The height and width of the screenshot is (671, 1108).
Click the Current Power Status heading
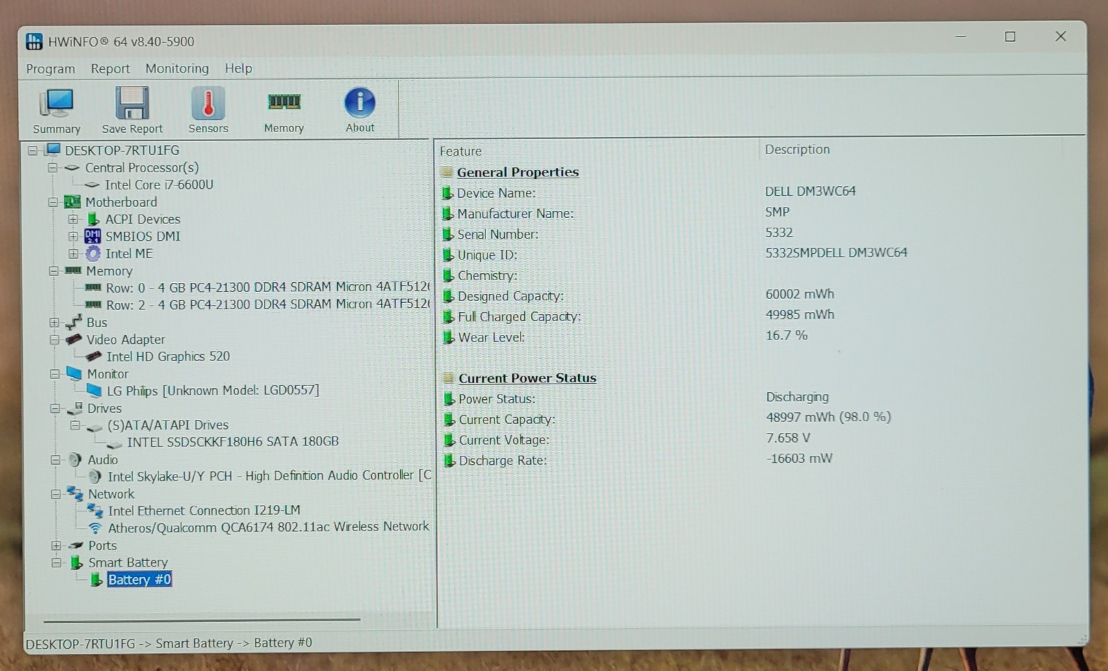click(527, 378)
